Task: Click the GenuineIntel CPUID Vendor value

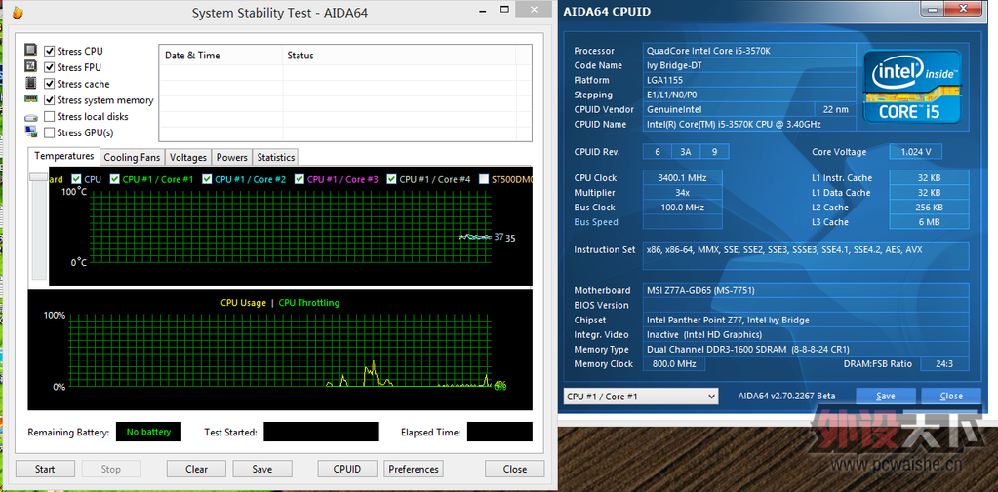Action: [728, 109]
